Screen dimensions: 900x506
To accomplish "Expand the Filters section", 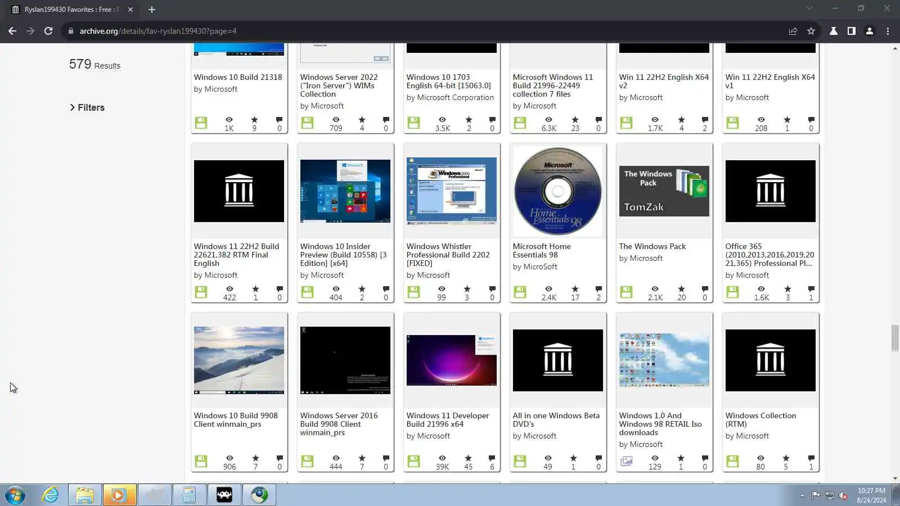I will [x=87, y=107].
